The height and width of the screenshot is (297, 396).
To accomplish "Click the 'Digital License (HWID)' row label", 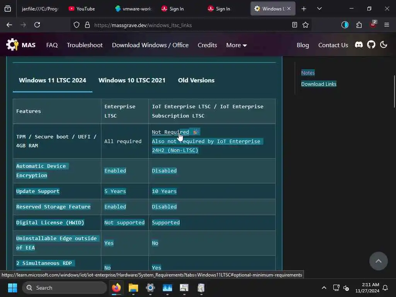I will click(x=50, y=222).
